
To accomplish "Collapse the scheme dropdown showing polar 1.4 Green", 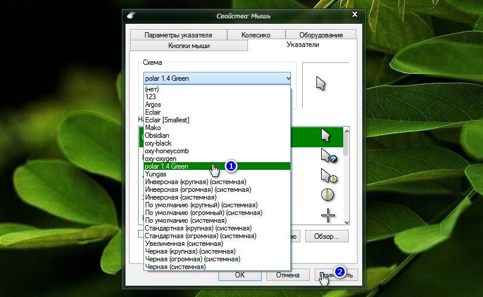I will (x=217, y=78).
